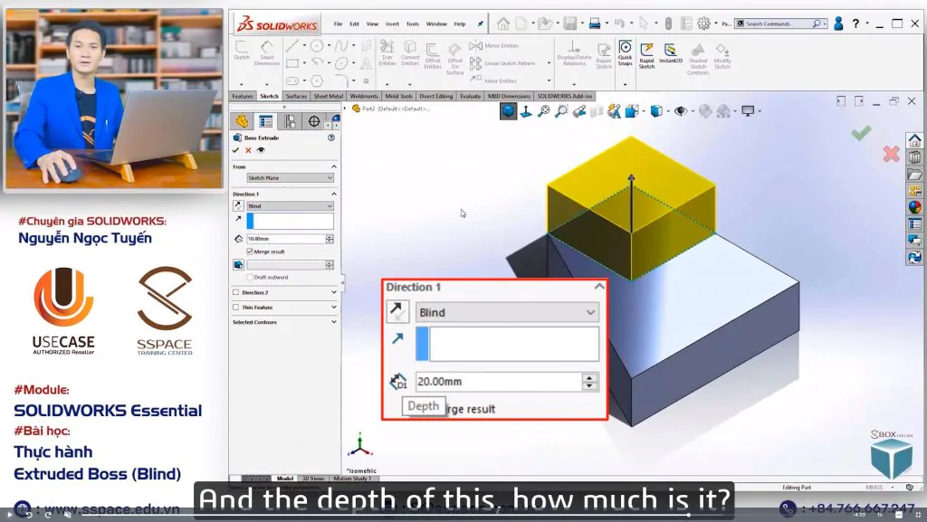
Task: Click the 10.00mm depth input field
Action: click(286, 239)
